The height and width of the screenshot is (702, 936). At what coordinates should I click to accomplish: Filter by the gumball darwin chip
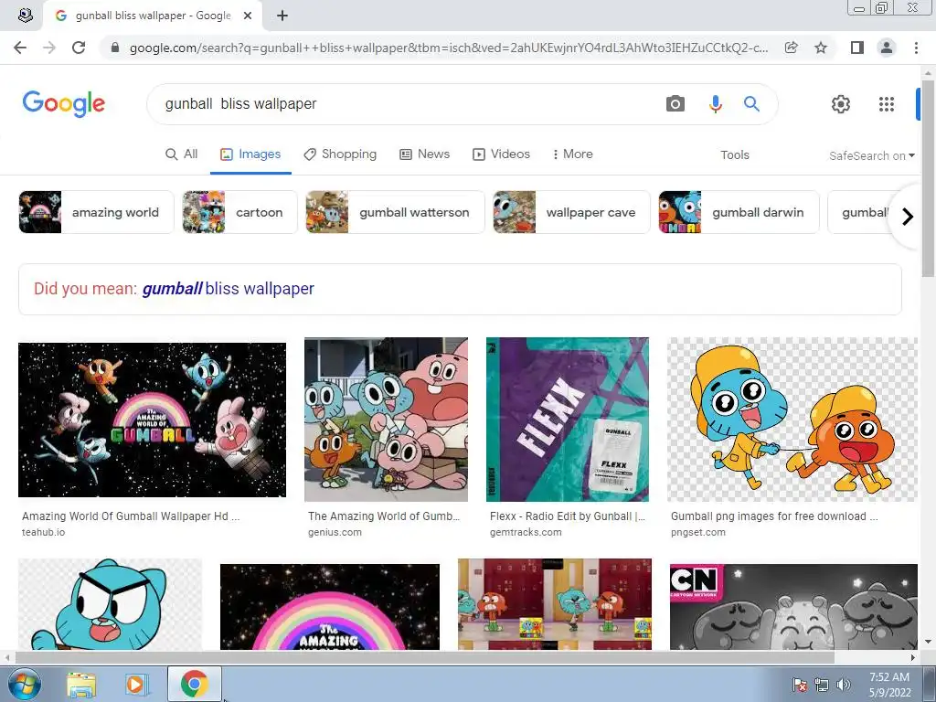(x=739, y=212)
